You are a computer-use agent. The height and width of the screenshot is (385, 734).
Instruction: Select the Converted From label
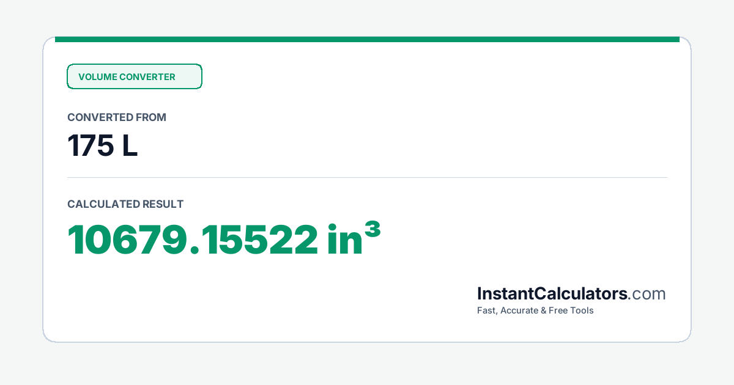pyautogui.click(x=117, y=117)
